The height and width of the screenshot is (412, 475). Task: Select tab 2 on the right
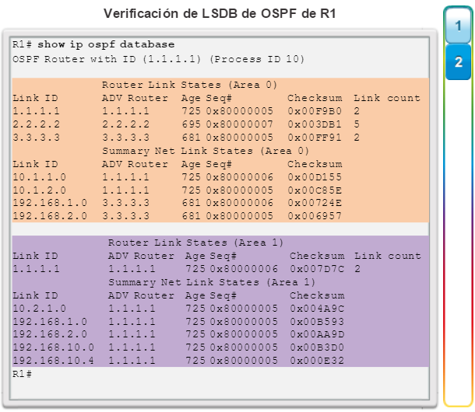pos(458,62)
